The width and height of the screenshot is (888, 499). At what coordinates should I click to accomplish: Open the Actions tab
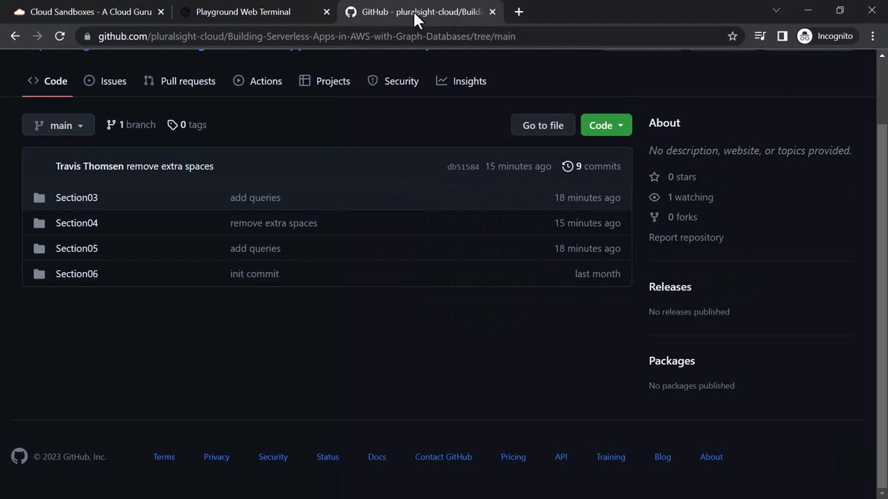click(x=257, y=81)
